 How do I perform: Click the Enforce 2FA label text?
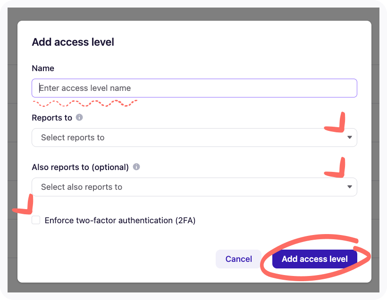point(120,220)
